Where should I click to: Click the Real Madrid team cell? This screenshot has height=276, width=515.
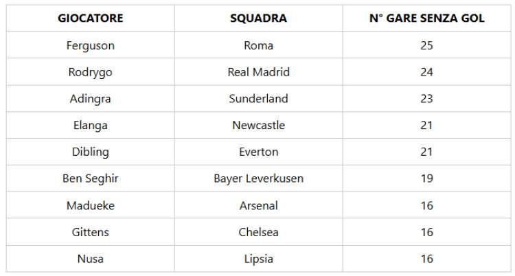coord(258,72)
